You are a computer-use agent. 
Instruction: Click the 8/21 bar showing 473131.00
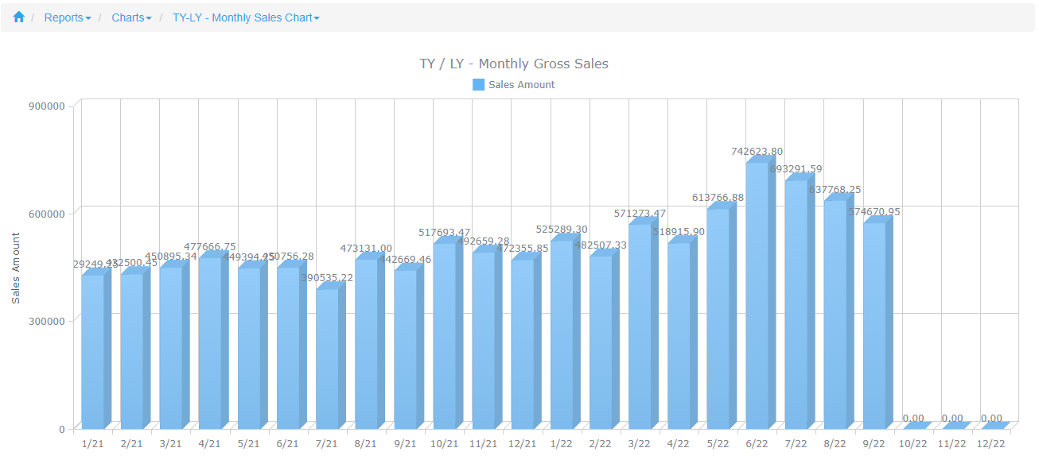coord(366,343)
